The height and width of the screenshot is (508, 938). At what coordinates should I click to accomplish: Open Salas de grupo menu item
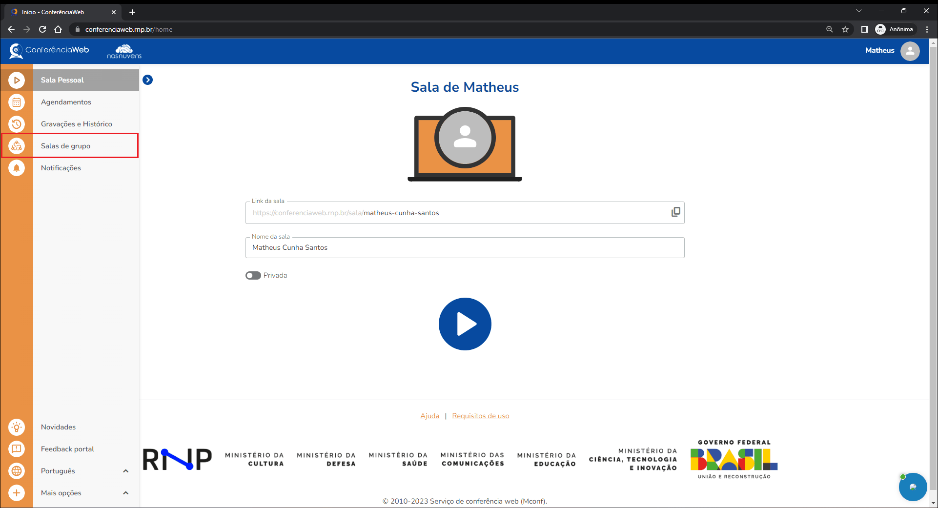pos(66,146)
